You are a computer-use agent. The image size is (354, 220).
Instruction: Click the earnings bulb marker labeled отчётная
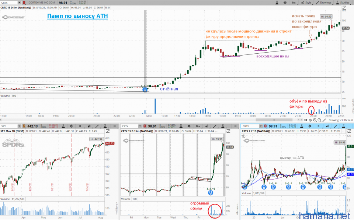145,89
